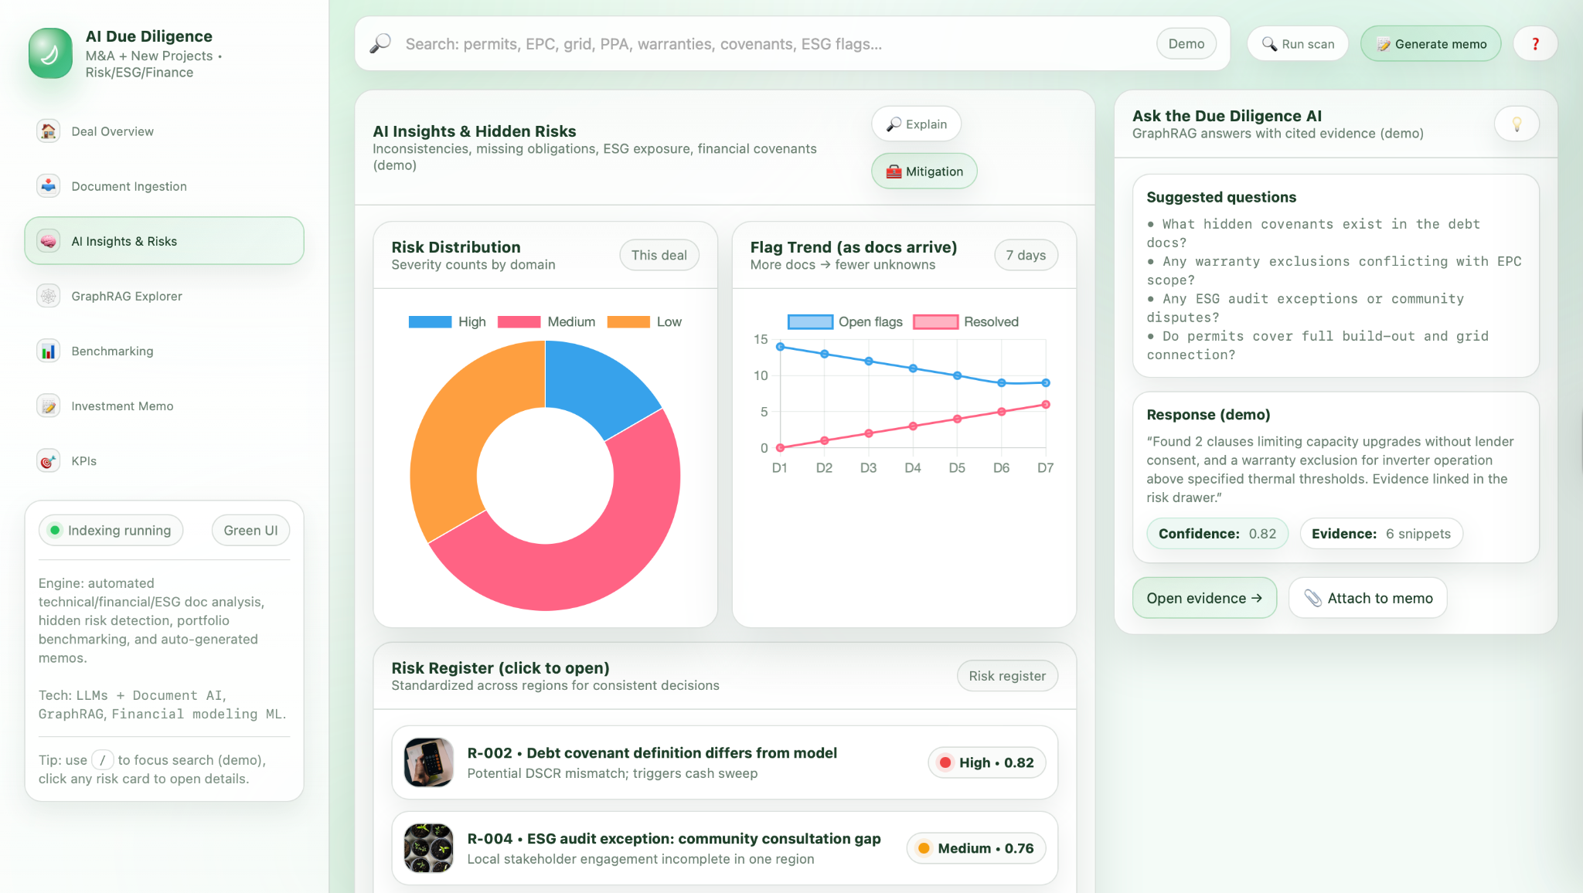
Task: Click the green leaf app logo
Action: (x=50, y=53)
